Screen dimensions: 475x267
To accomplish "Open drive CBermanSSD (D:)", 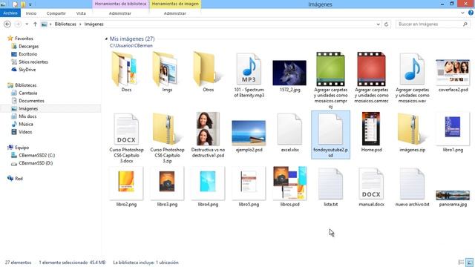I will [x=36, y=163].
